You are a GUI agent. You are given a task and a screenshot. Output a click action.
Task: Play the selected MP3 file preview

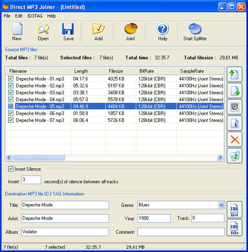tap(235, 107)
